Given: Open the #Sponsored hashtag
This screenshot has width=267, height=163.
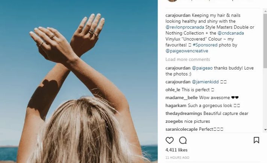Looking at the screenshot, I should [x=205, y=45].
